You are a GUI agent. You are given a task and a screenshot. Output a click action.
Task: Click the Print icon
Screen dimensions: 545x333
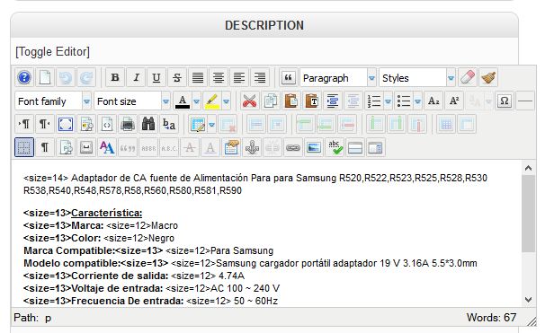(x=128, y=124)
